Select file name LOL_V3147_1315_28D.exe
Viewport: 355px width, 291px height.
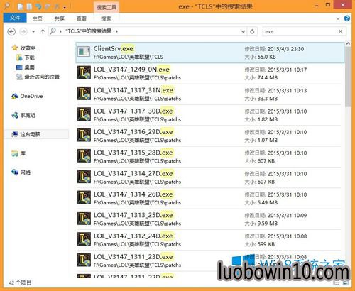tap(133, 153)
